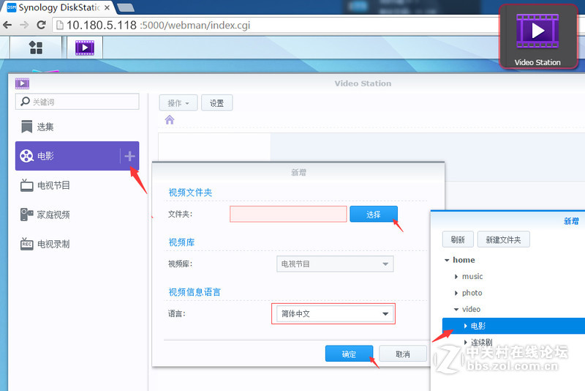Select the music folder
The height and width of the screenshot is (391, 585).
(472, 276)
